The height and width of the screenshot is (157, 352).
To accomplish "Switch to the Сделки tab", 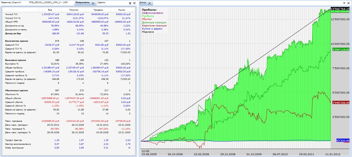I will 101,2.
